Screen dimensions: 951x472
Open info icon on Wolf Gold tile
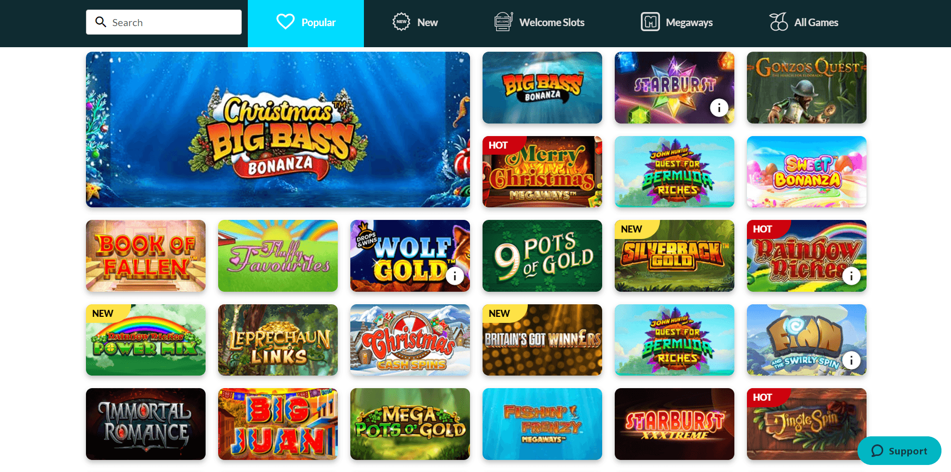click(454, 276)
